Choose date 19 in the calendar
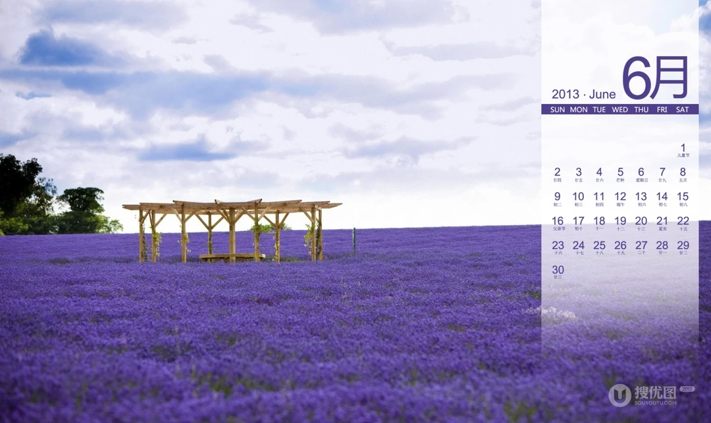The height and width of the screenshot is (423, 711). (620, 223)
